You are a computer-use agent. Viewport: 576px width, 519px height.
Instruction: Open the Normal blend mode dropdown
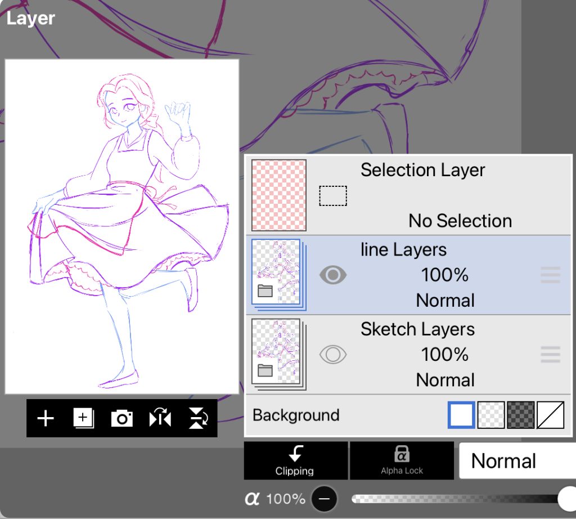tap(516, 461)
